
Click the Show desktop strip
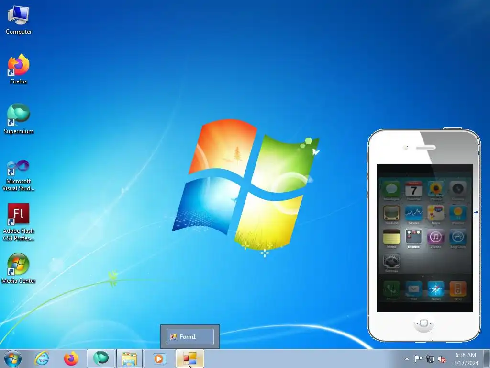click(x=487, y=358)
